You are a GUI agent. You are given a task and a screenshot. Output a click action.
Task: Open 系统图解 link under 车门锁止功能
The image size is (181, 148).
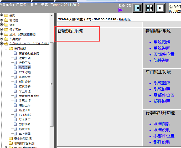point(162,83)
